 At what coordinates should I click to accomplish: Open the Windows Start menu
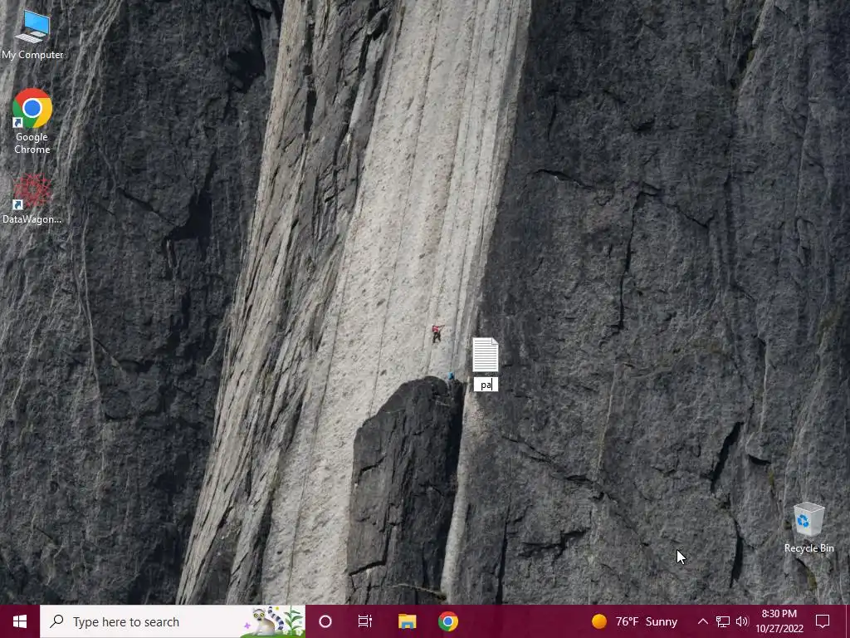click(20, 621)
